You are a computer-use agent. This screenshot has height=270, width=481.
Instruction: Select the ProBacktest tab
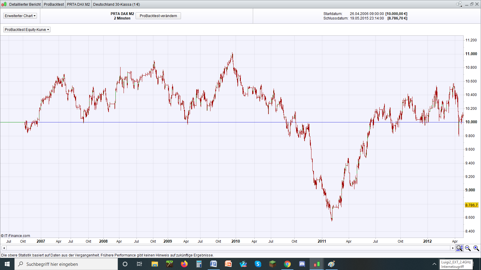[54, 4]
